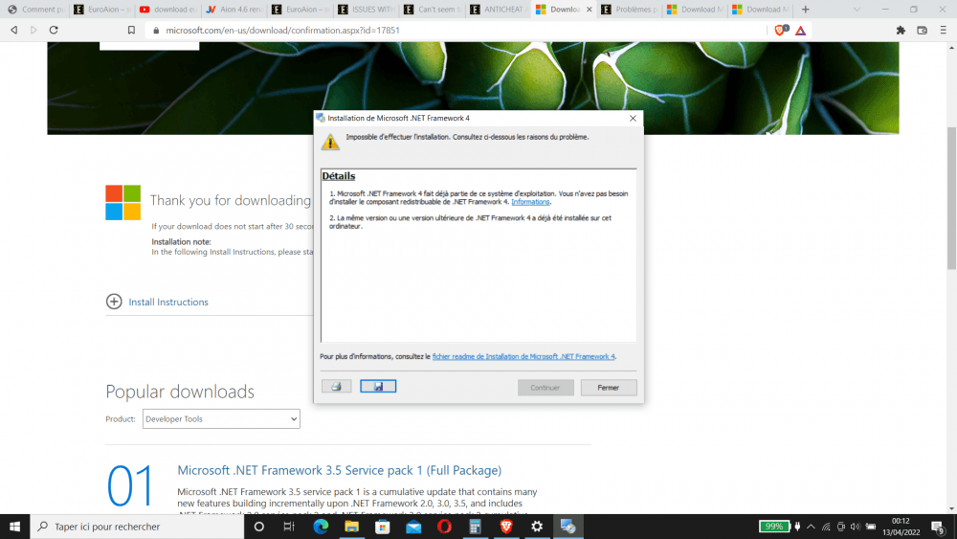
Task: Open Microsoft Edge from the taskbar
Action: tap(320, 527)
